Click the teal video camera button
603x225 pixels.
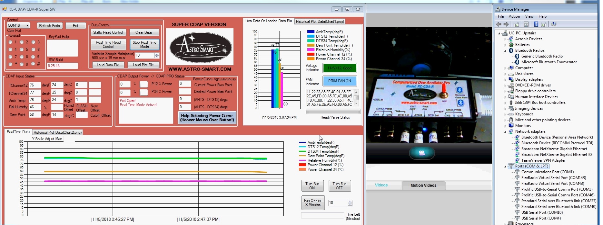[x=422, y=153]
